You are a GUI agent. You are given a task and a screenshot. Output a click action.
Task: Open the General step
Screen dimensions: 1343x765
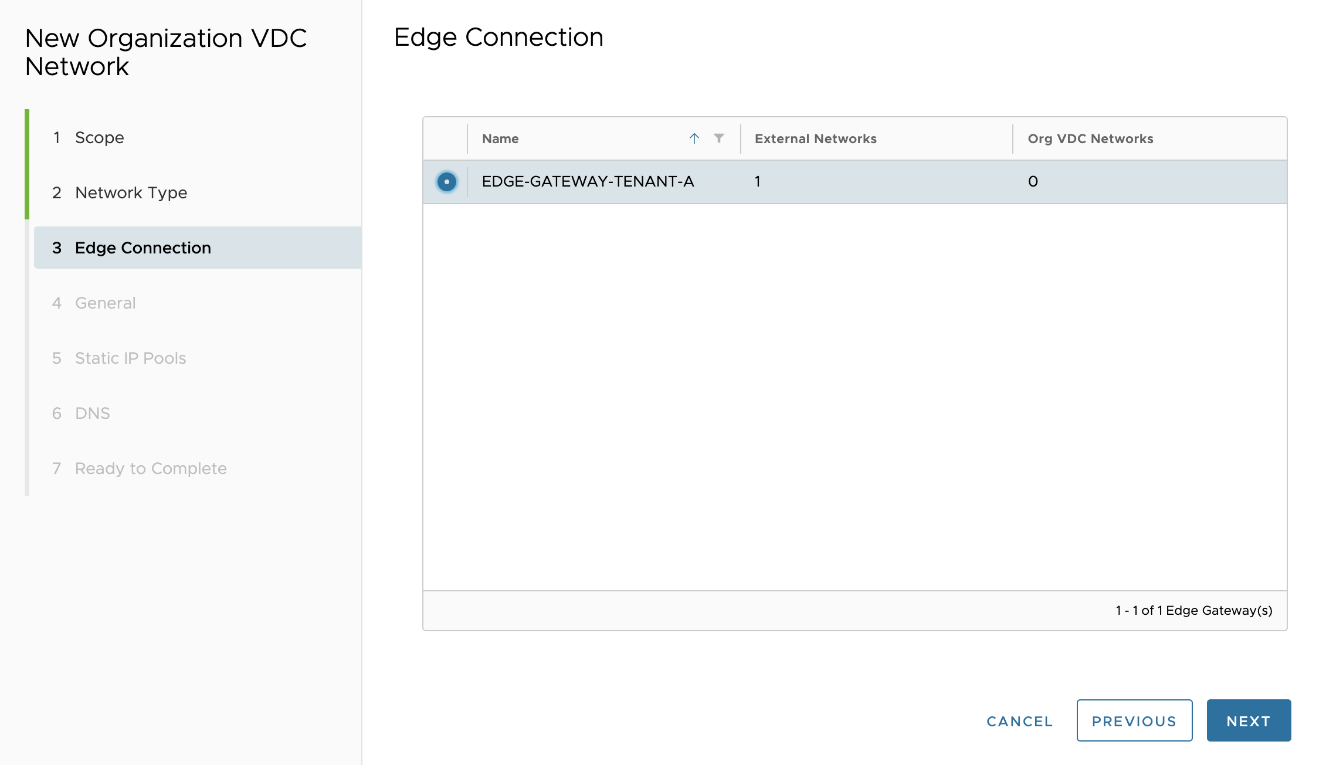coord(105,303)
